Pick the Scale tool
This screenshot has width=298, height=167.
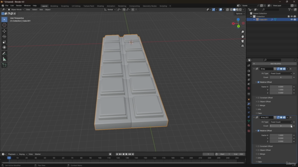(4, 42)
